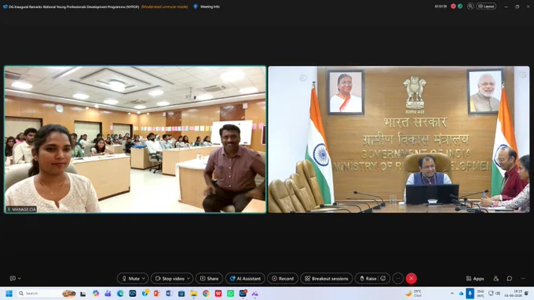The image size is (534, 300).
Task: Leave the meeting with the red X button
Action: [411, 278]
